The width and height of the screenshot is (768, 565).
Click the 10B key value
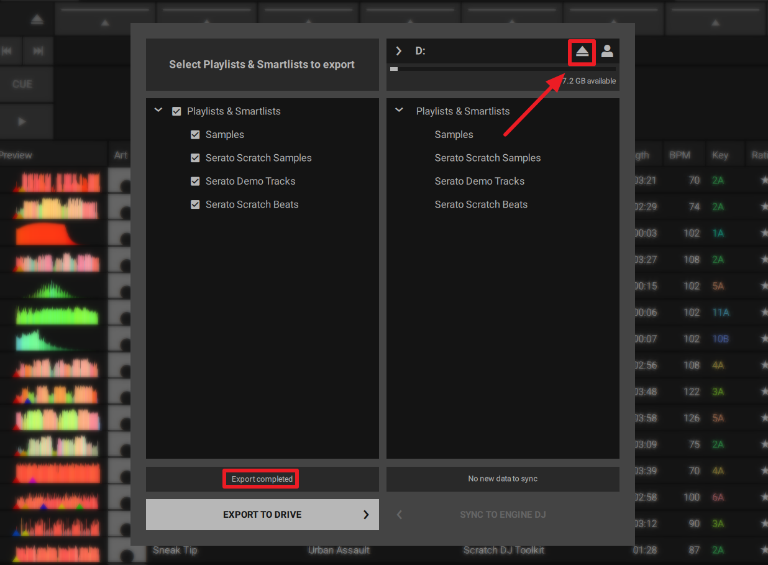(x=721, y=339)
